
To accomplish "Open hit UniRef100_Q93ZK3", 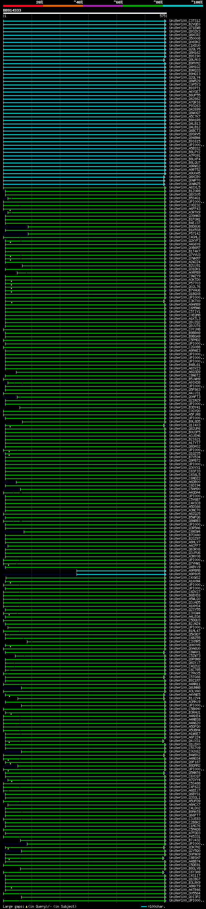I will 185,31.
